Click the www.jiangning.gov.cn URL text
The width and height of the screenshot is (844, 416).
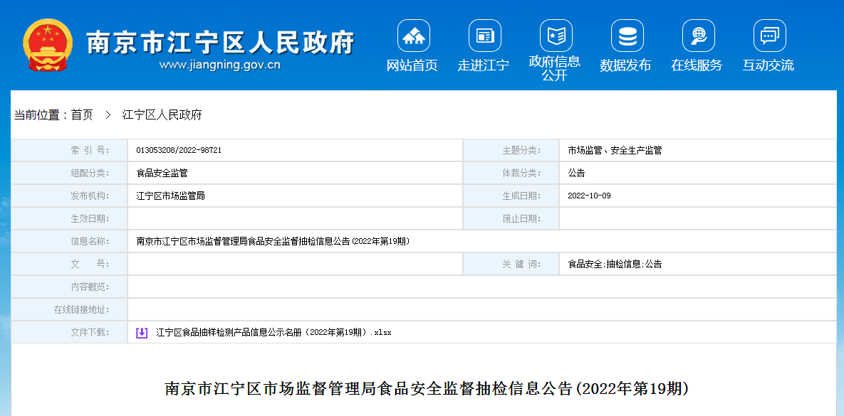point(219,65)
